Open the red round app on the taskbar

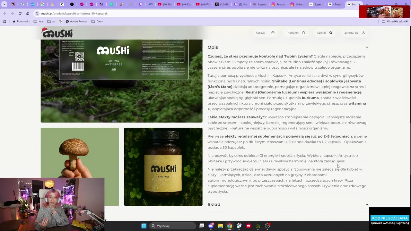coord(248,226)
